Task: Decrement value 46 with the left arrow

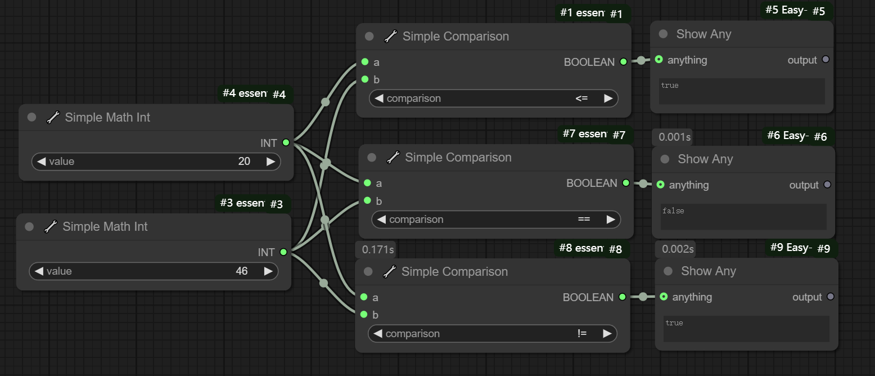Action: tap(39, 271)
